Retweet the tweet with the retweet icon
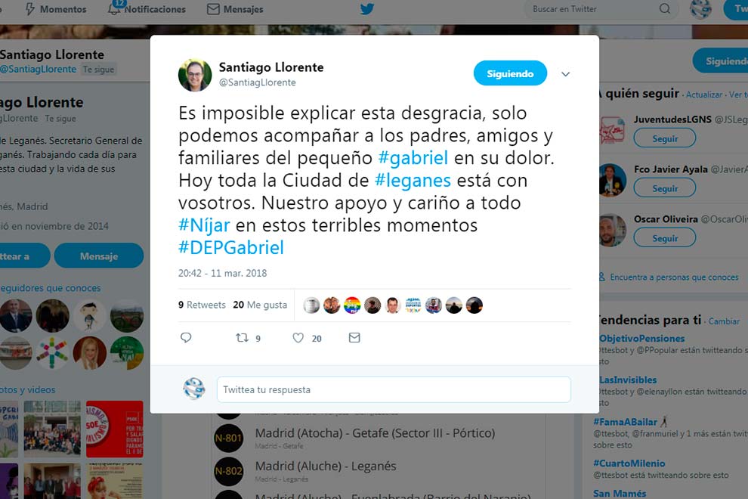748x499 pixels. click(x=243, y=338)
